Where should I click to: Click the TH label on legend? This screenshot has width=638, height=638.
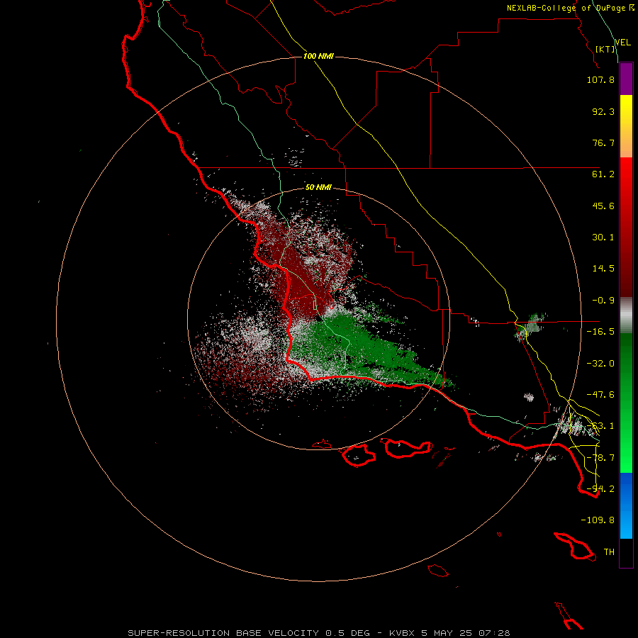tap(609, 552)
